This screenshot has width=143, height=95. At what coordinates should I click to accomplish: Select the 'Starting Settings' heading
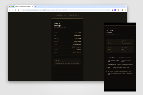(57, 25)
